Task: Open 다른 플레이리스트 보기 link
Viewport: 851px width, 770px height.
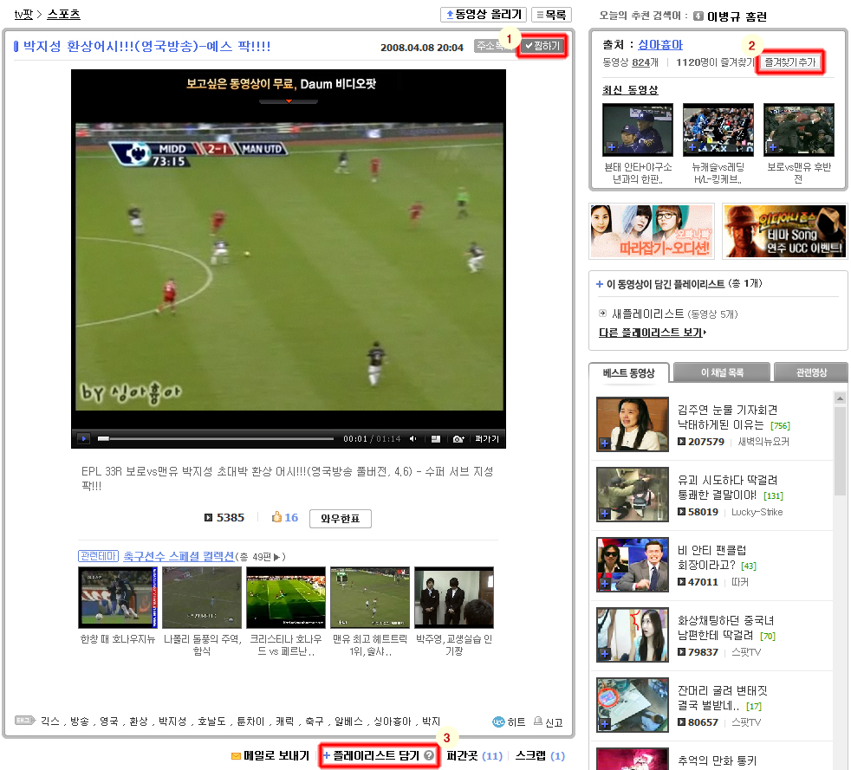Action: click(653, 333)
